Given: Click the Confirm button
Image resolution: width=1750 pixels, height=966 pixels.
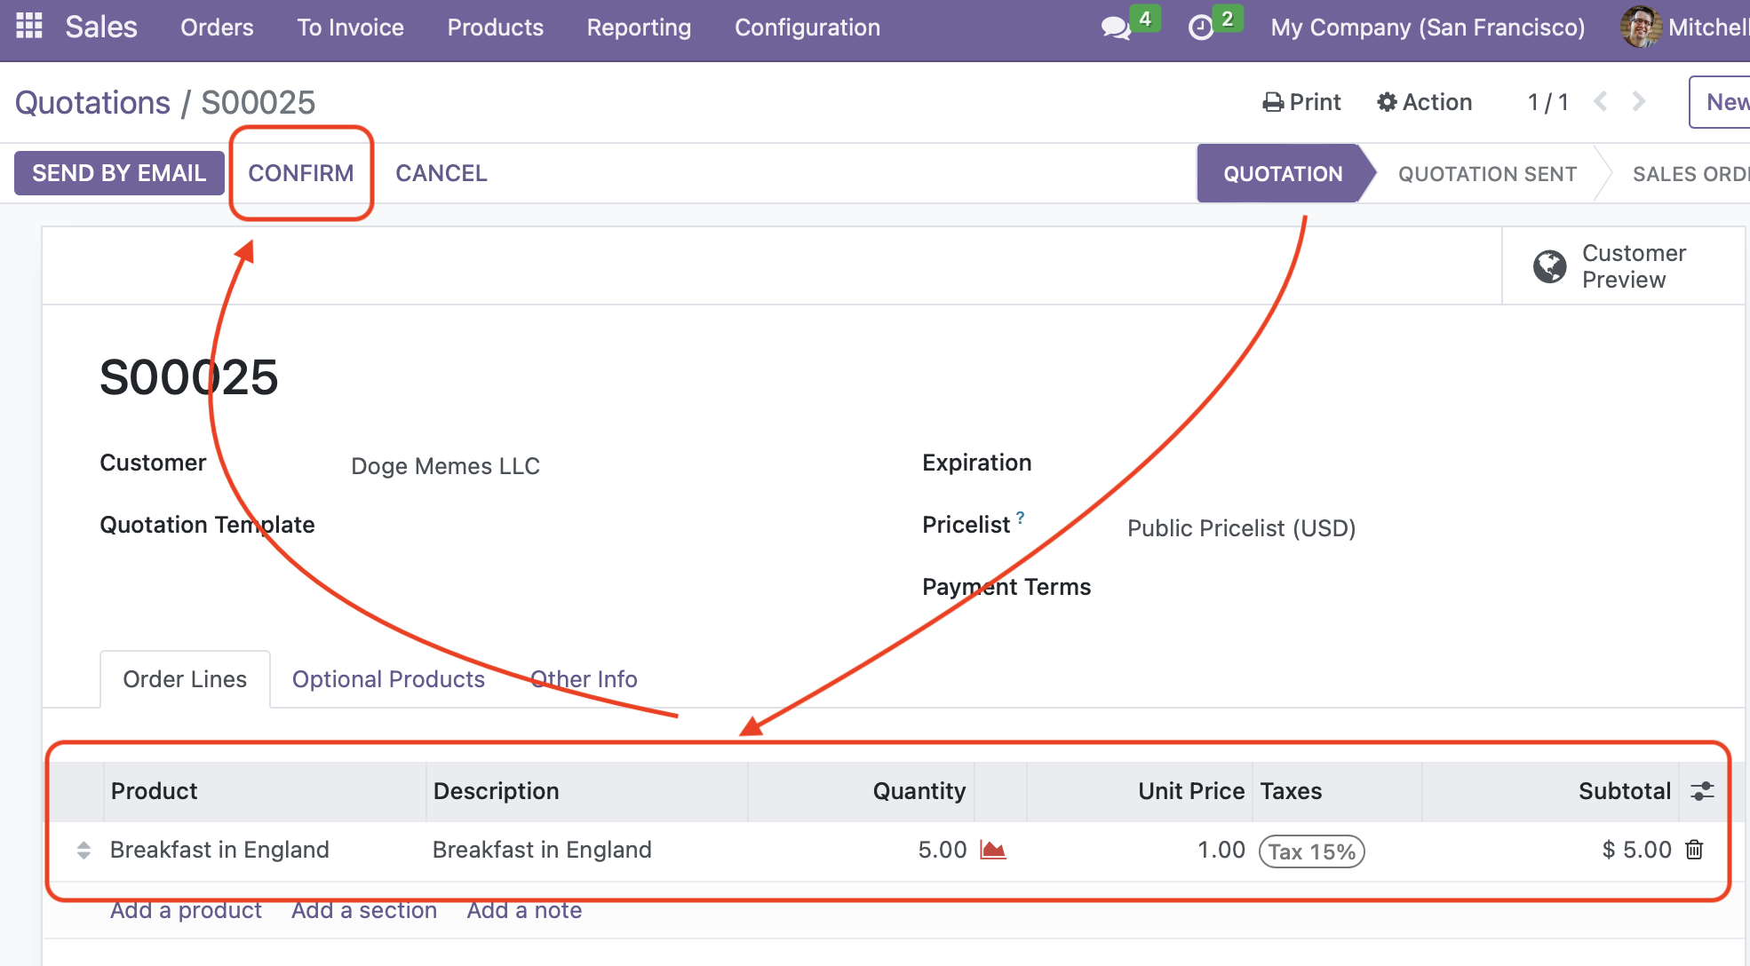Looking at the screenshot, I should (301, 173).
